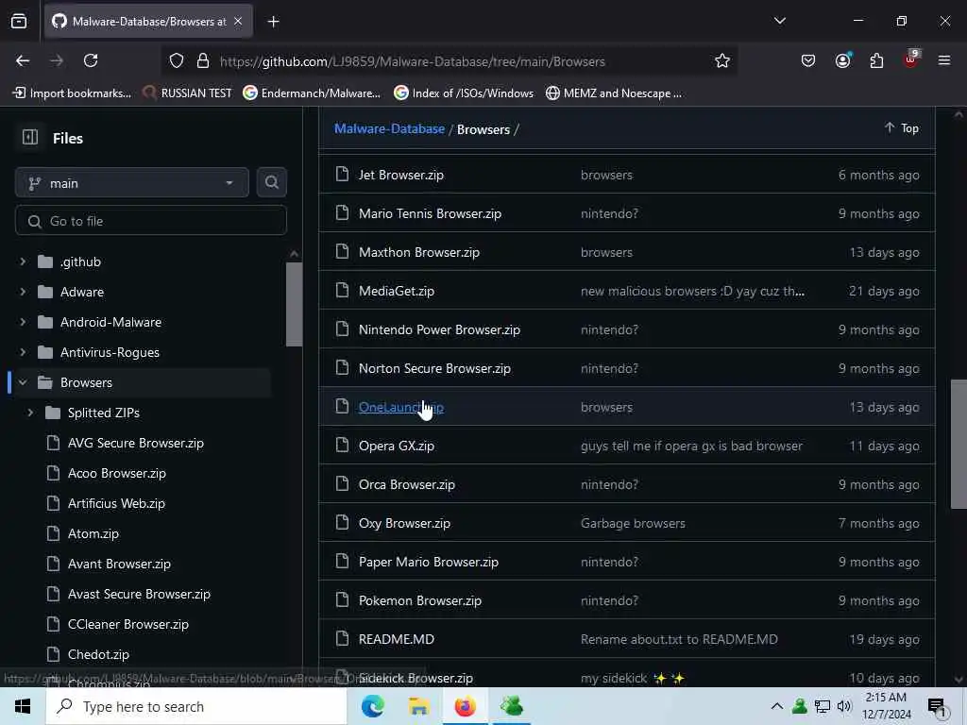
Task: Click the Garbage browsers commit message
Action: [x=633, y=523]
